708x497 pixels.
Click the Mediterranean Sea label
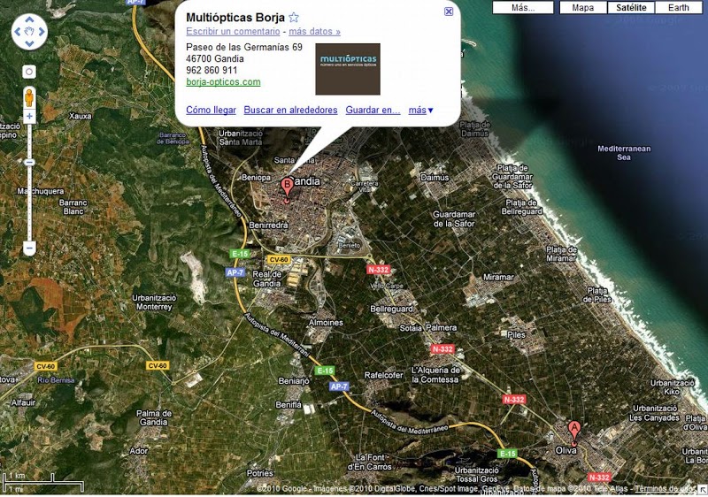coord(624,153)
